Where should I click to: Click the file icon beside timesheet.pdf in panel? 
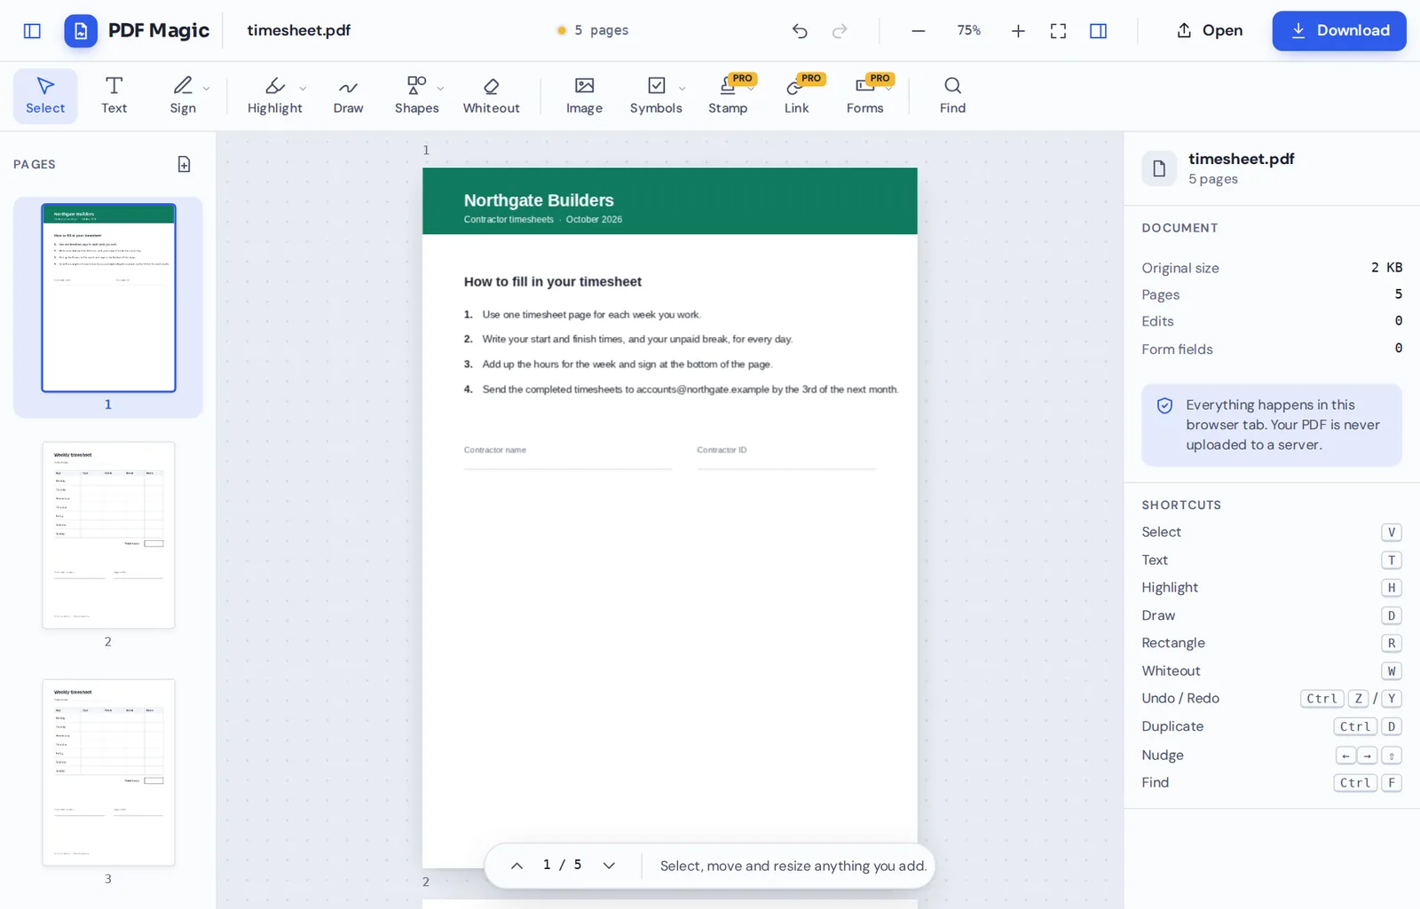pos(1159,168)
